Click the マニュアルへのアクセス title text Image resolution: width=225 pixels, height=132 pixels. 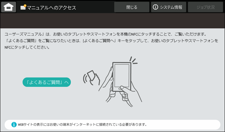pos(52,7)
